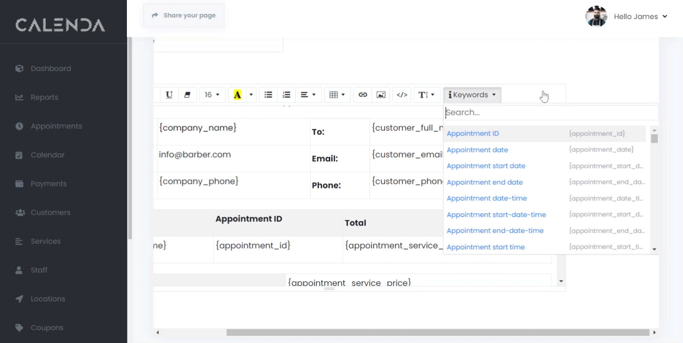Open Calendar from the sidebar
The image size is (683, 343).
(x=47, y=155)
